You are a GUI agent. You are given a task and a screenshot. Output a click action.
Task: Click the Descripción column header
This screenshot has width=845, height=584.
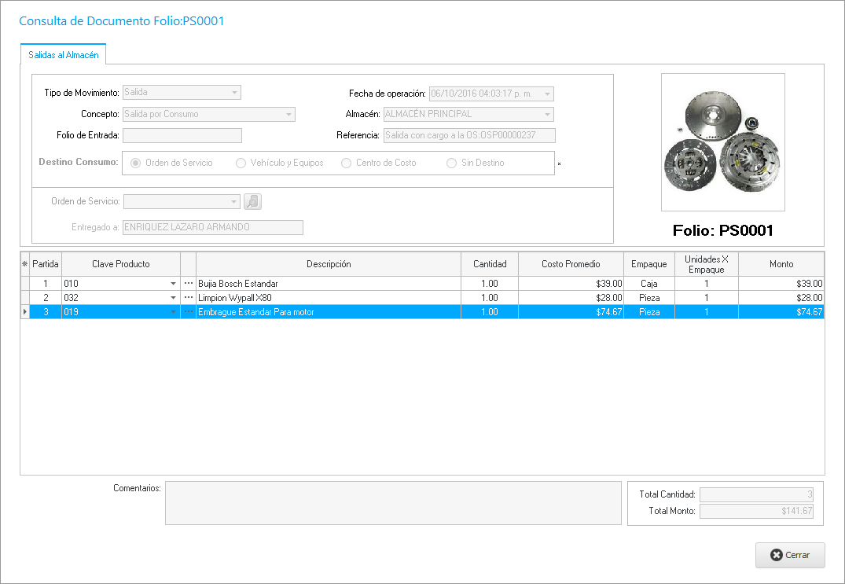click(328, 264)
